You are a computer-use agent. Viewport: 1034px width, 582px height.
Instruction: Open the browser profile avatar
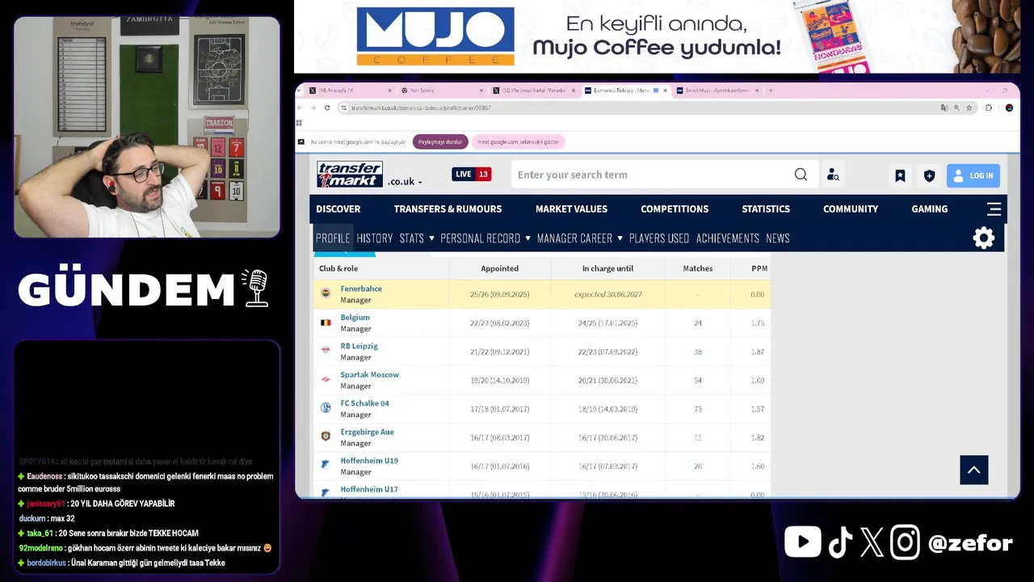click(1009, 108)
